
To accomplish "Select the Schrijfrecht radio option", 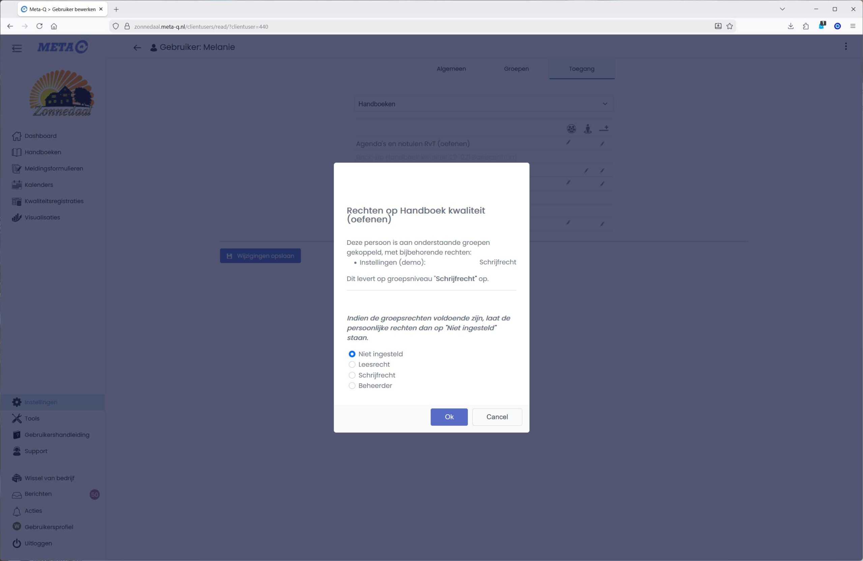I will (x=352, y=375).
